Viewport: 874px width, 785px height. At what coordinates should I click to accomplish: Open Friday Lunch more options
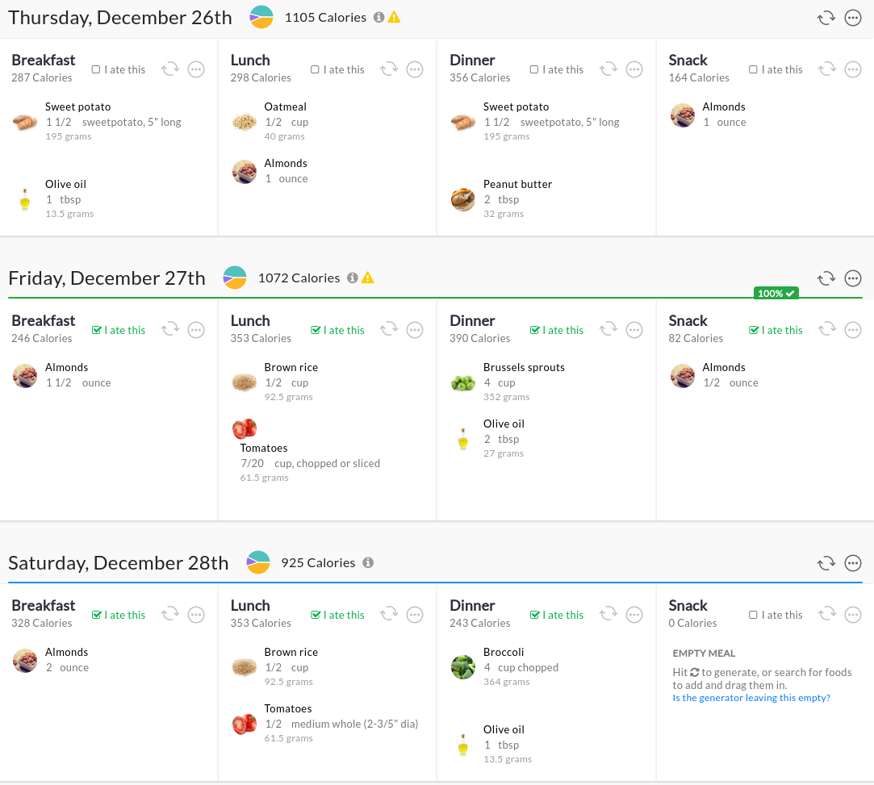tap(415, 331)
